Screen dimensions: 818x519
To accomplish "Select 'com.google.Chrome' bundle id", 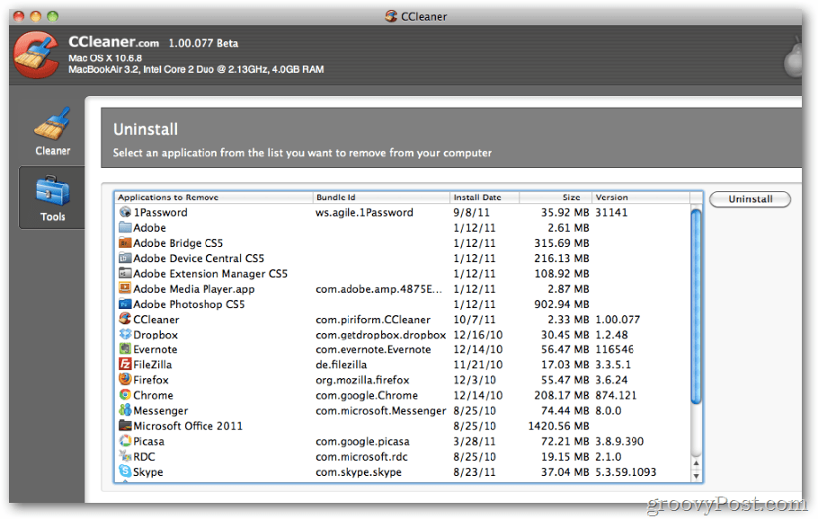I will (x=367, y=395).
